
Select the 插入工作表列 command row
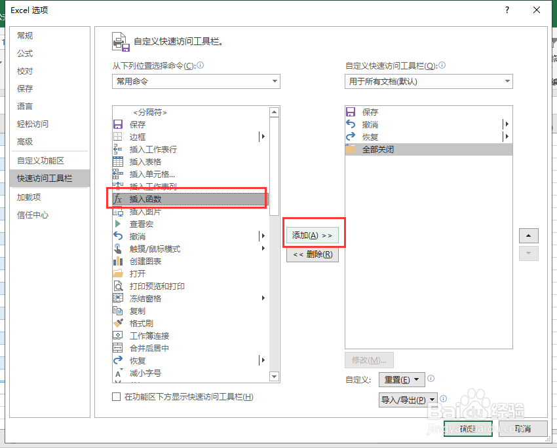(191, 186)
